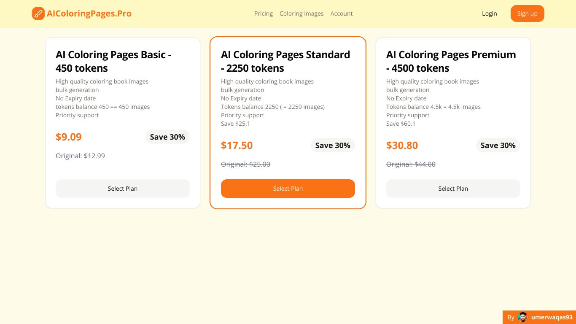The height and width of the screenshot is (324, 576).
Task: Click 'High quality coloring book images' in Basic card
Action: click(x=102, y=81)
